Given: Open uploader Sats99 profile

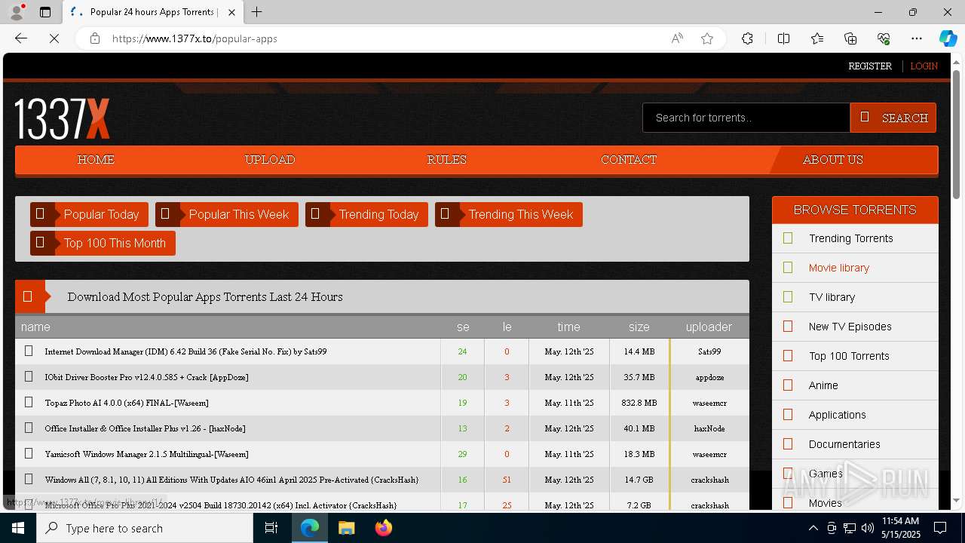Looking at the screenshot, I should click(709, 351).
